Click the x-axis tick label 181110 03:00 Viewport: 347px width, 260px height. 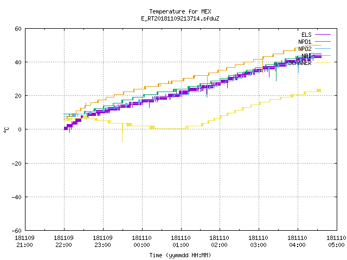coord(258,242)
